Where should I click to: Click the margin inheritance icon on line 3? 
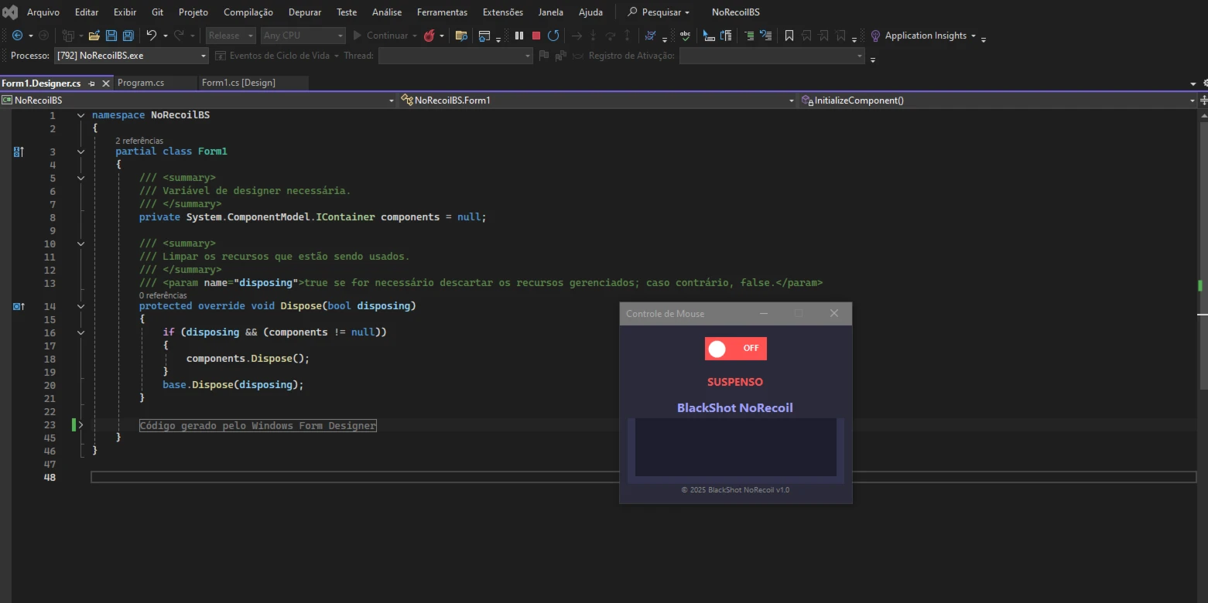[x=19, y=152]
